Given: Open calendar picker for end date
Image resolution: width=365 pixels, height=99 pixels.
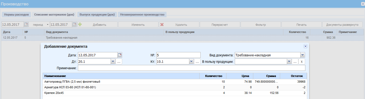Looking at the screenshot, I should [74, 24].
